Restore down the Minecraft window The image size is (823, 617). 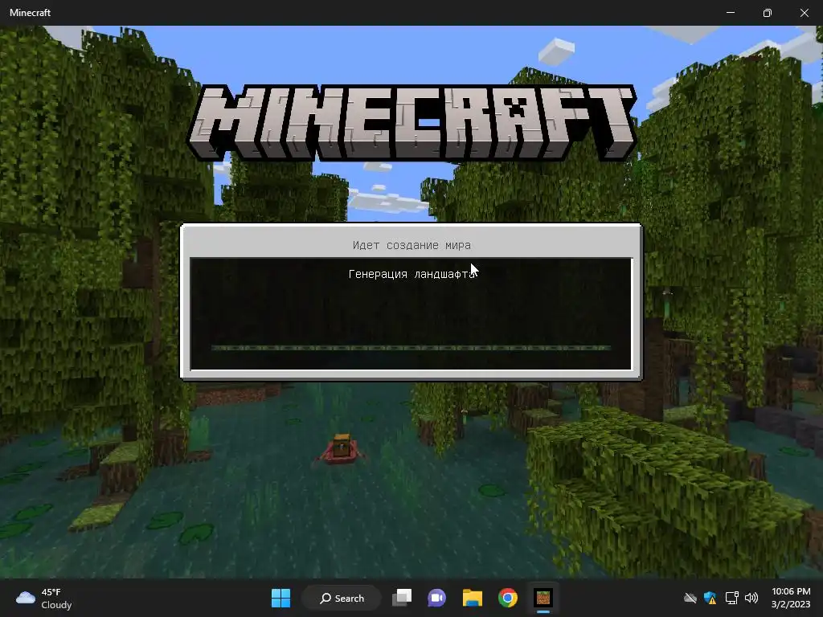pyautogui.click(x=768, y=13)
